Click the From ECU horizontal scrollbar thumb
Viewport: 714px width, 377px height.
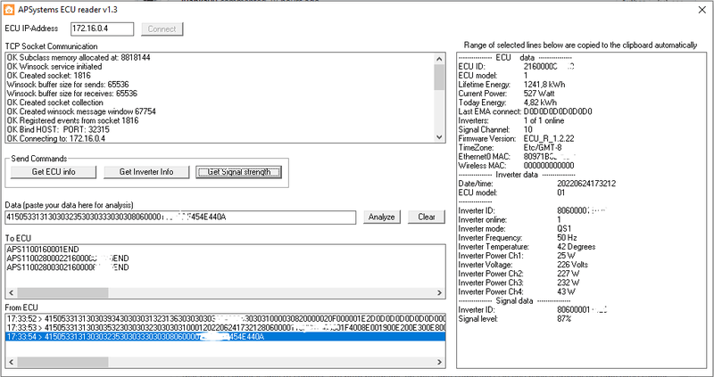[x=62, y=363]
